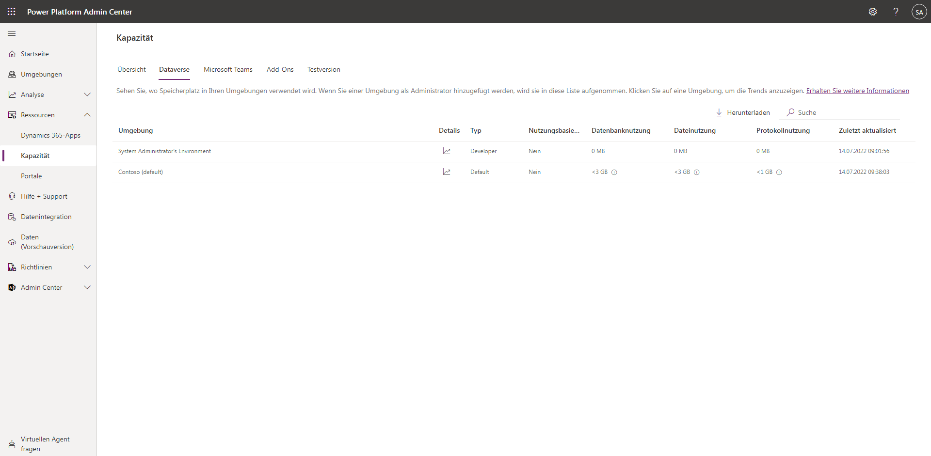The image size is (931, 456).
Task: Expand the Analyse menu chevron
Action: pyautogui.click(x=87, y=94)
